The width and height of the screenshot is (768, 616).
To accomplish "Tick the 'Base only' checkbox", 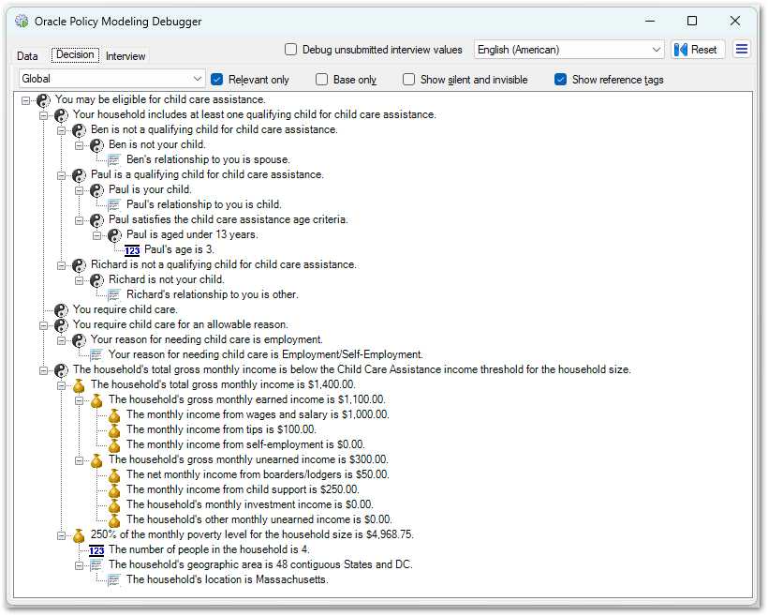I will coord(322,80).
